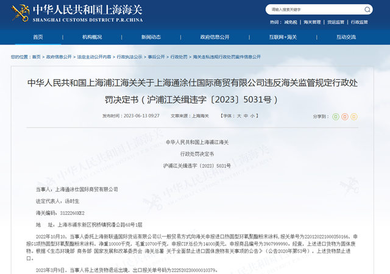390x274 pixels.
Task: Set font size to 中
Action: coord(246,116)
